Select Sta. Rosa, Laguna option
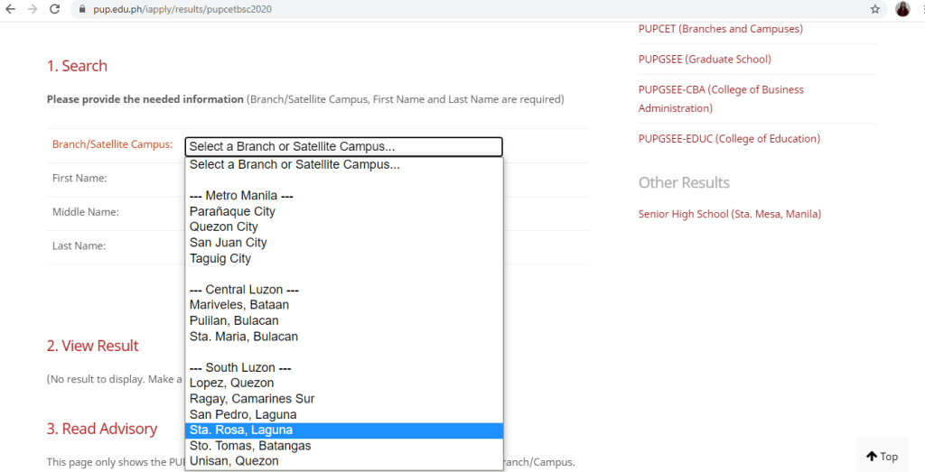Viewport: 925px width, 472px height. 241,430
